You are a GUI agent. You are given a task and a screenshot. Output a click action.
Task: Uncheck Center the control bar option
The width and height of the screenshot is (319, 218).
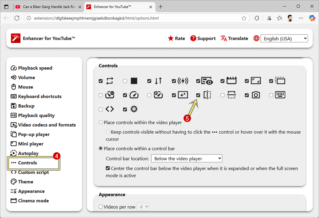tap(108, 168)
